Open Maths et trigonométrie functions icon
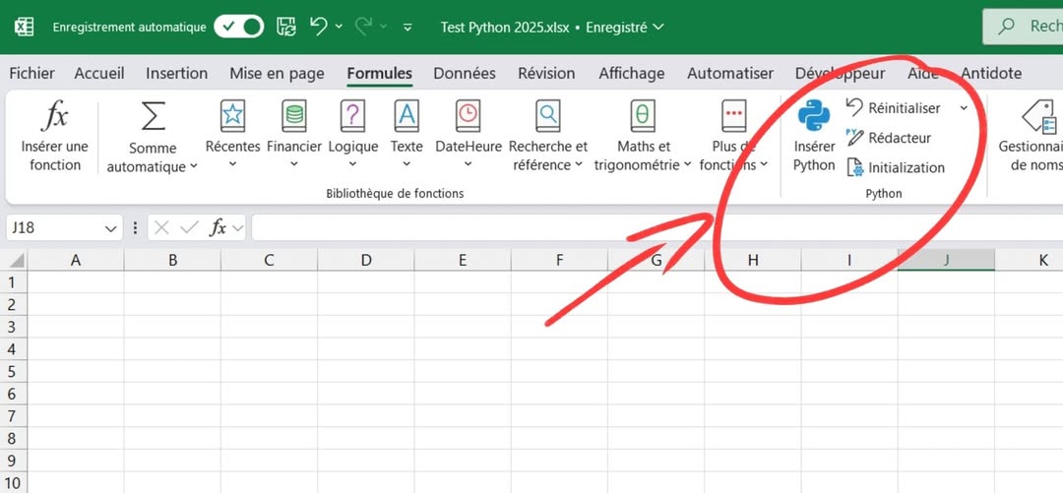1063x493 pixels. (x=643, y=116)
